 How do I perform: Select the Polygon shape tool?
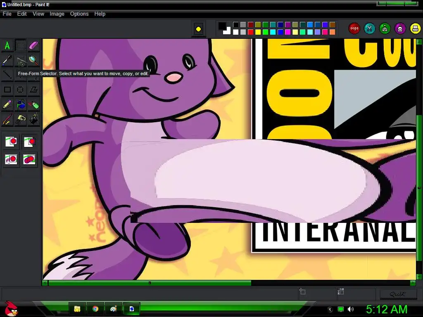[x=34, y=90]
